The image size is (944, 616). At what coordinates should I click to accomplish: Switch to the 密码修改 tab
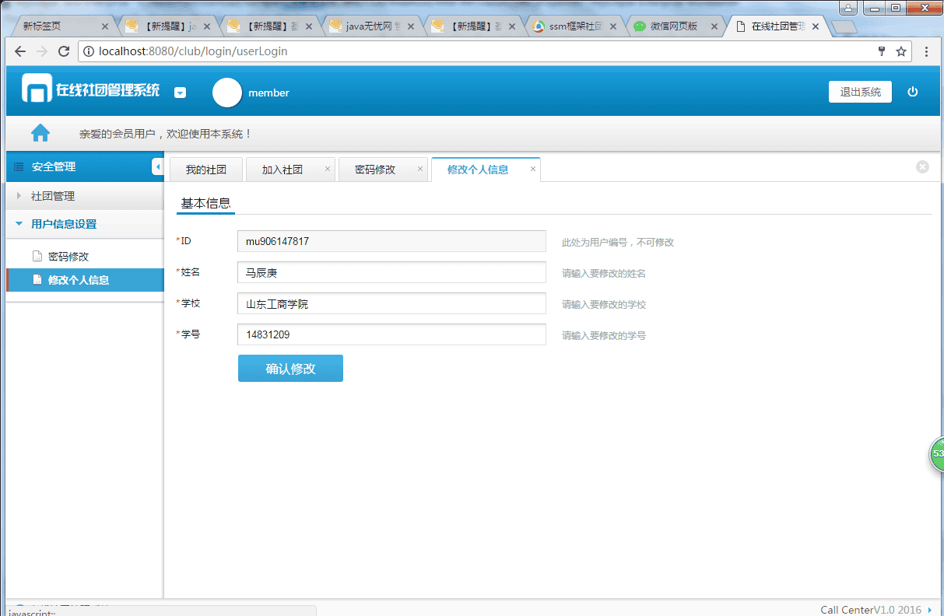[x=375, y=170]
